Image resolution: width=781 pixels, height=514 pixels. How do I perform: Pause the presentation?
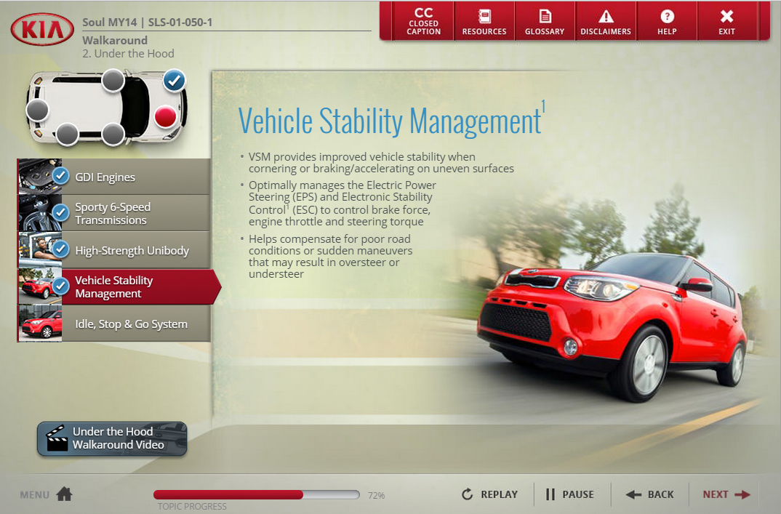point(570,494)
